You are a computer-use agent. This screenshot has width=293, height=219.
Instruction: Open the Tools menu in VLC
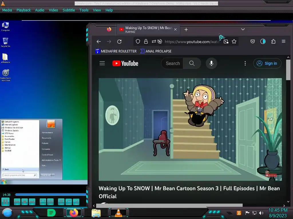(x=84, y=10)
